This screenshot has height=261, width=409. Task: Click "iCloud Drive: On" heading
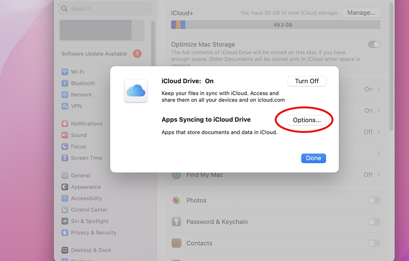(187, 81)
